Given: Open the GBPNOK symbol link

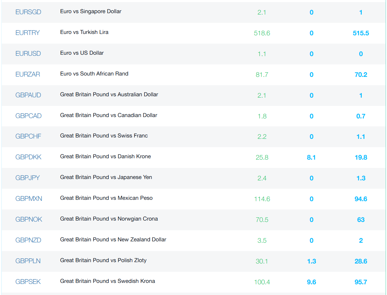Looking at the screenshot, I should pos(29,220).
